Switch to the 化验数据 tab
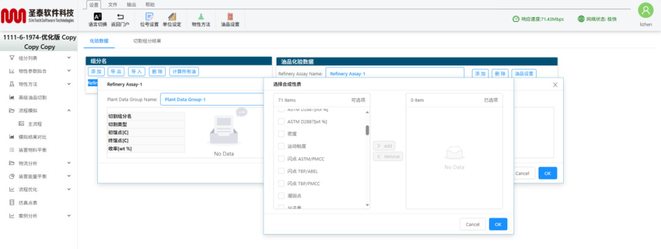Viewport: 661px width, 249px height. 99,41
